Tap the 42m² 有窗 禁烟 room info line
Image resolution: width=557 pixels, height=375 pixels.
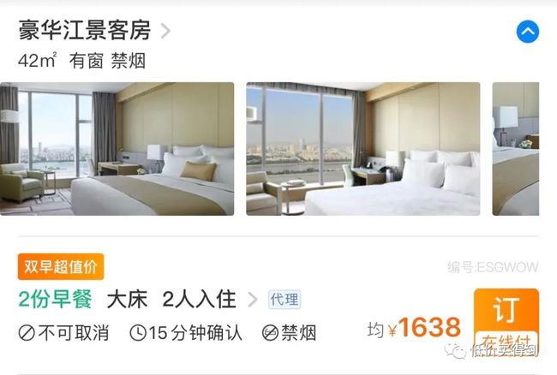pos(82,60)
